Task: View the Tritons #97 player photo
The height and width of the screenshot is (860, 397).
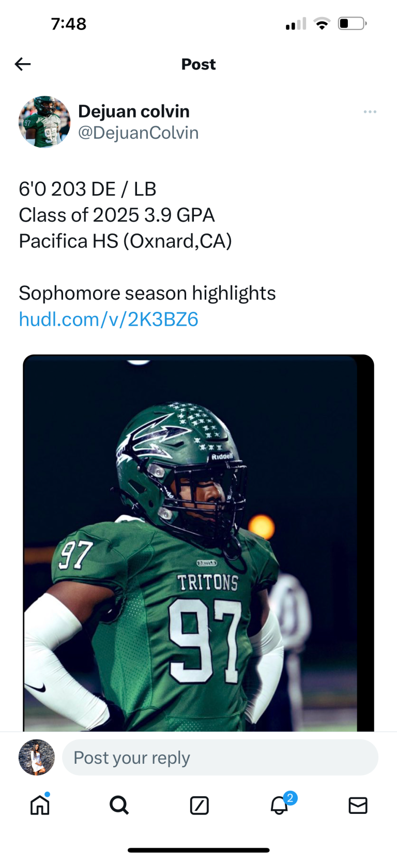Action: 198,543
